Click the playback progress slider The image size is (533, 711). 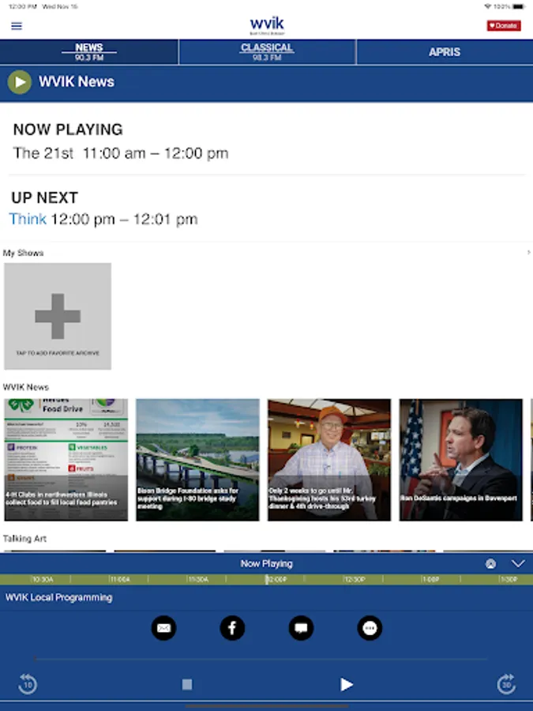pos(261,659)
